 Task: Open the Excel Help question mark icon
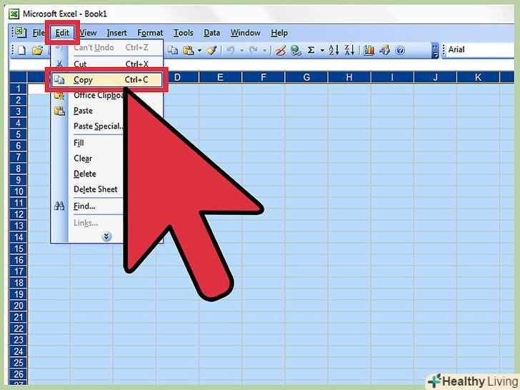click(x=400, y=51)
